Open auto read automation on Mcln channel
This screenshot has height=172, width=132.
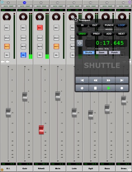58,6
